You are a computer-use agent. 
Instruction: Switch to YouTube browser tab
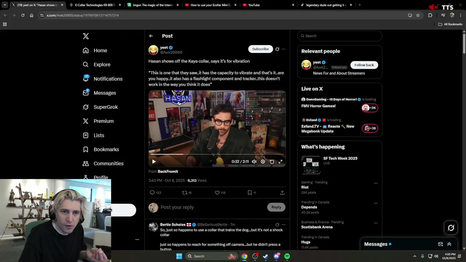point(268,5)
